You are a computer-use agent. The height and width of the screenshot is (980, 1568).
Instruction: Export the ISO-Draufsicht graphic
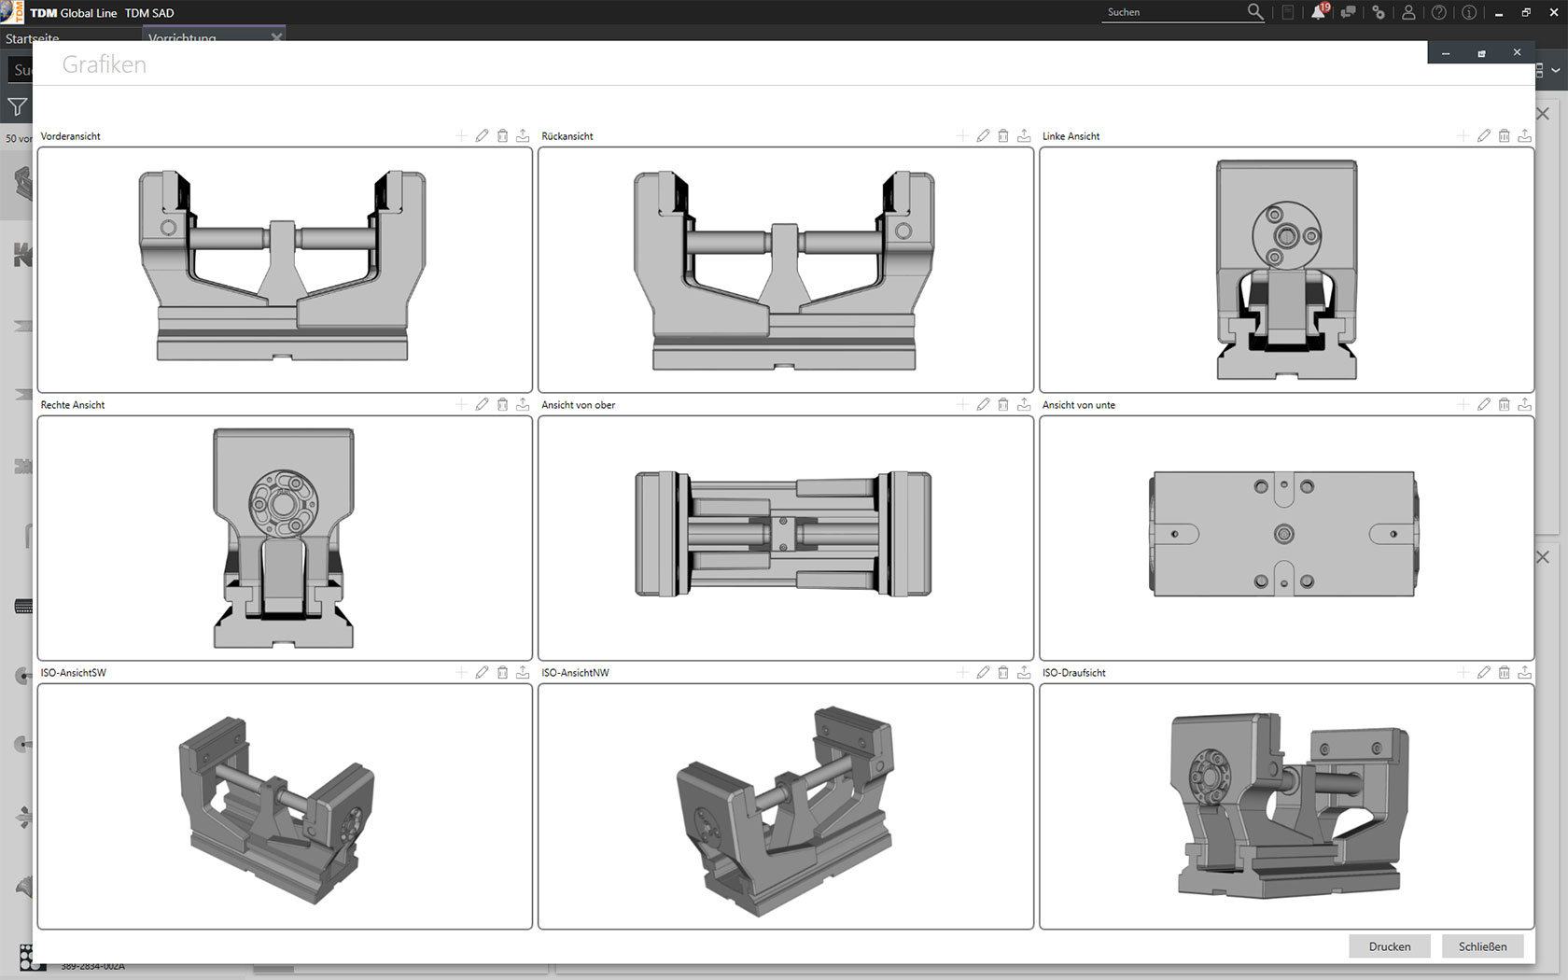click(x=1524, y=673)
